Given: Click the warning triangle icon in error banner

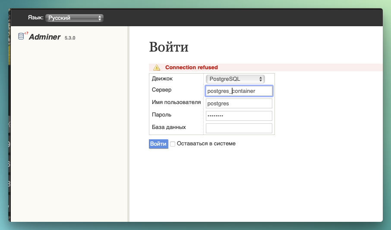Looking at the screenshot, I should tap(157, 67).
